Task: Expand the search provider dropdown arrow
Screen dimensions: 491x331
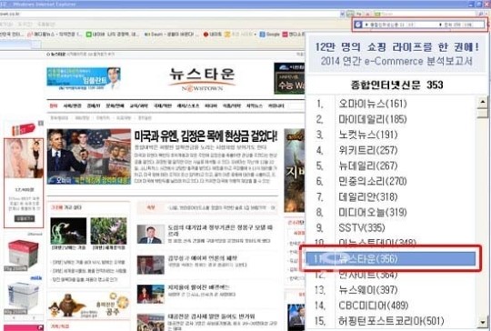Action: (x=487, y=14)
